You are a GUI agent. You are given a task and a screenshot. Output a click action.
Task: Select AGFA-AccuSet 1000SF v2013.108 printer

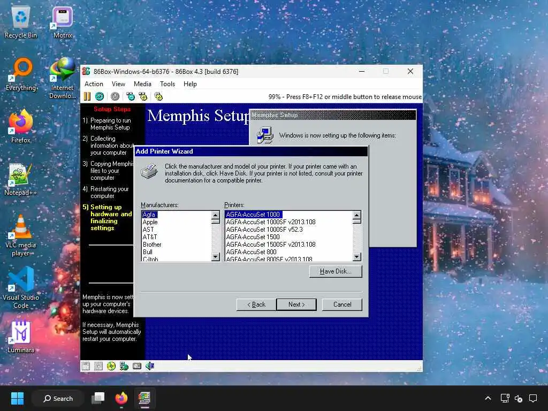click(270, 222)
